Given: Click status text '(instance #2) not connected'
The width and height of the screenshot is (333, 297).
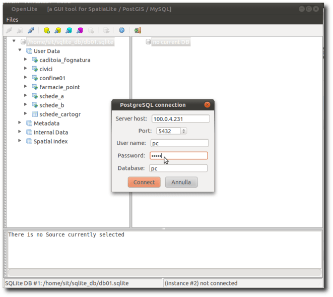Looking at the screenshot, I should [x=201, y=283].
